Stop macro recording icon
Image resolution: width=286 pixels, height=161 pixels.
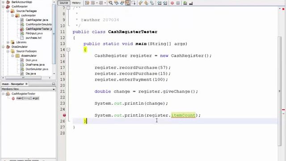pyautogui.click(x=178, y=3)
